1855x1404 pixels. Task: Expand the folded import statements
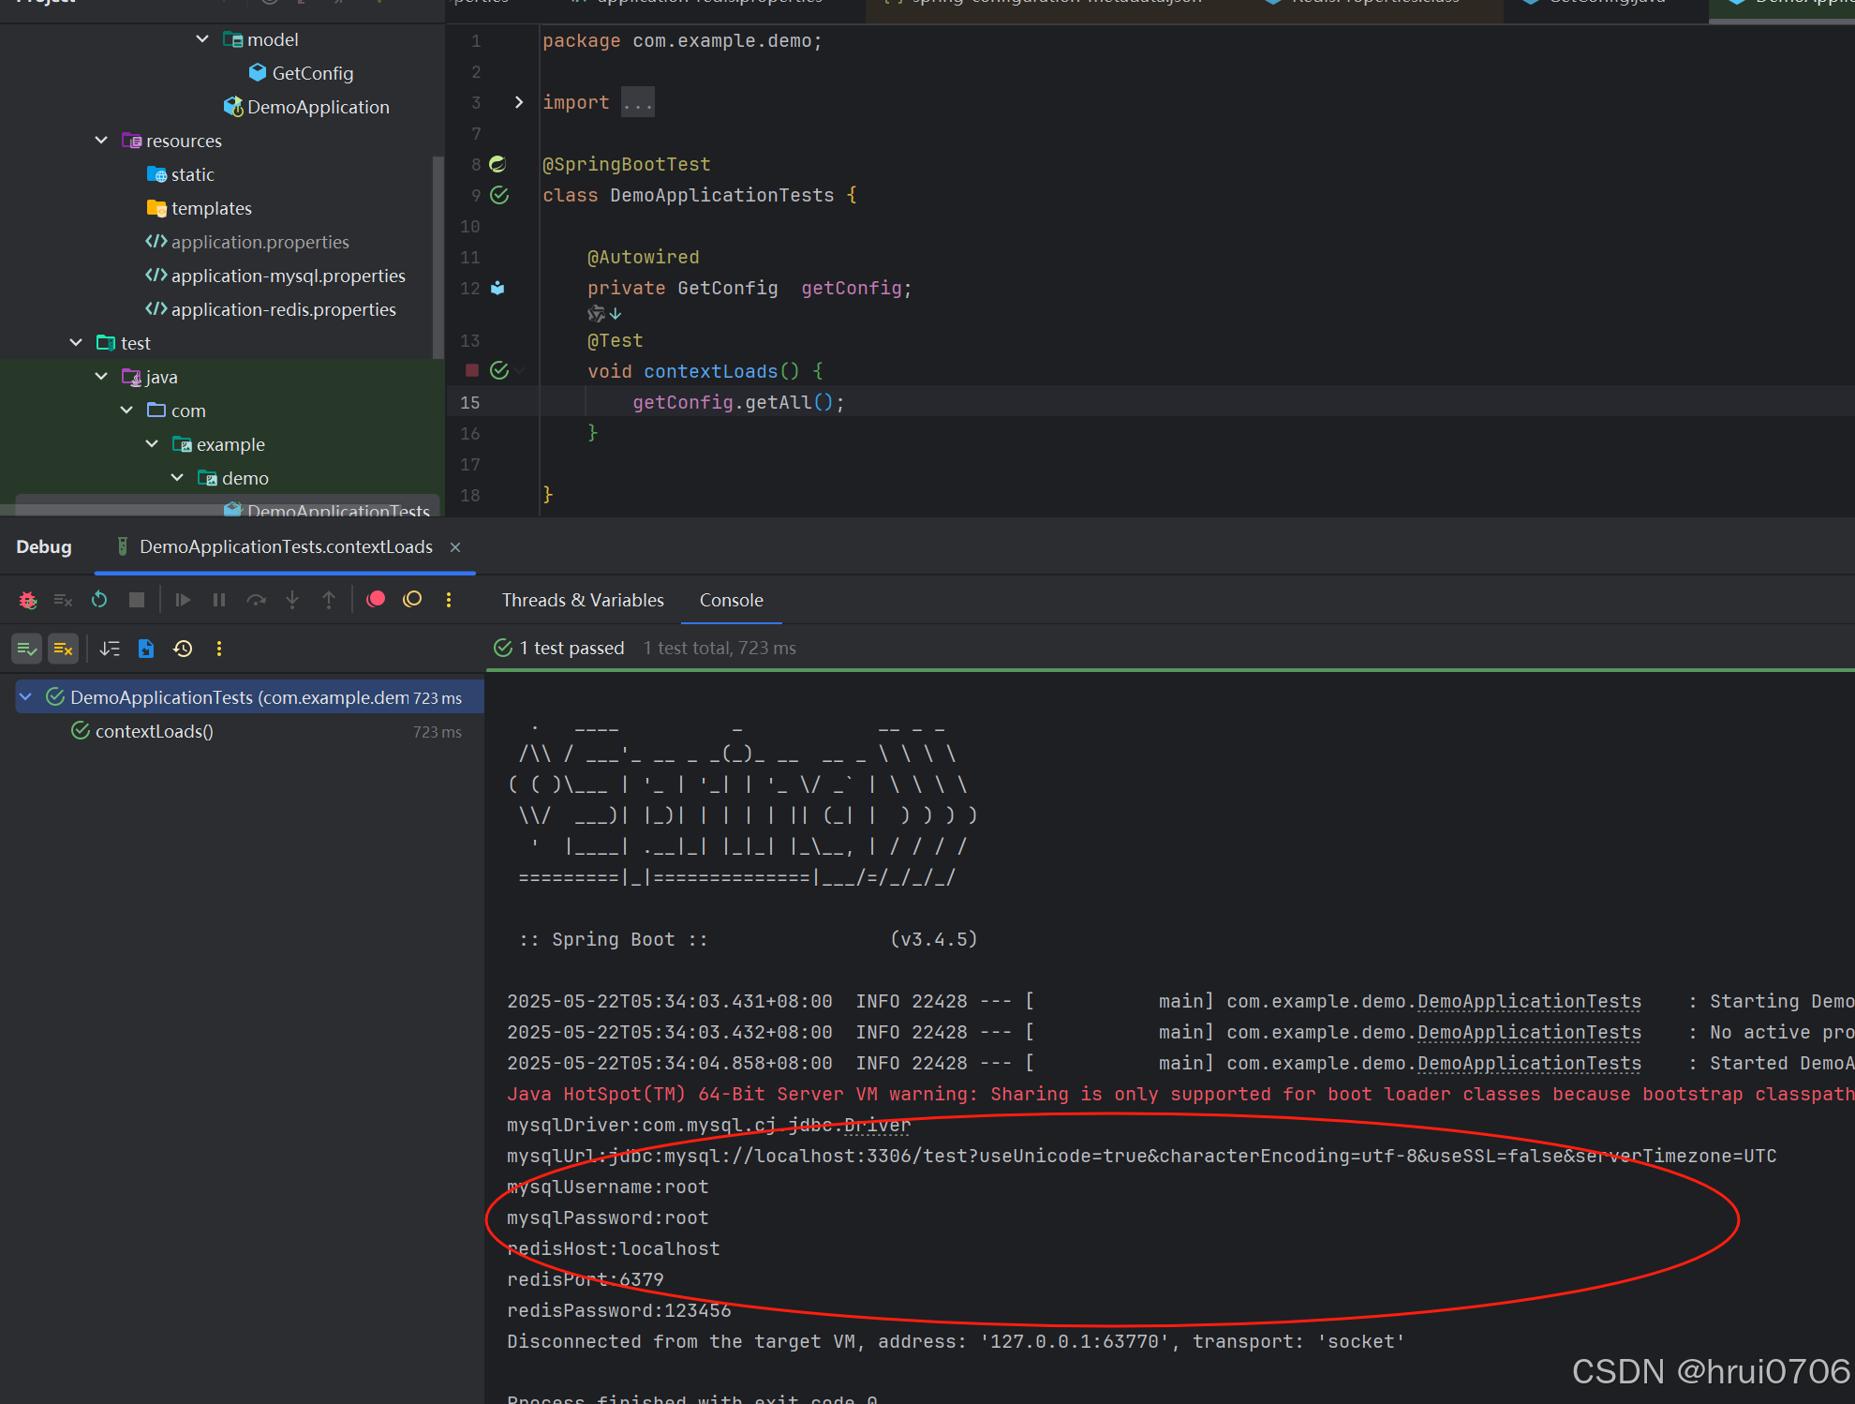pos(519,102)
